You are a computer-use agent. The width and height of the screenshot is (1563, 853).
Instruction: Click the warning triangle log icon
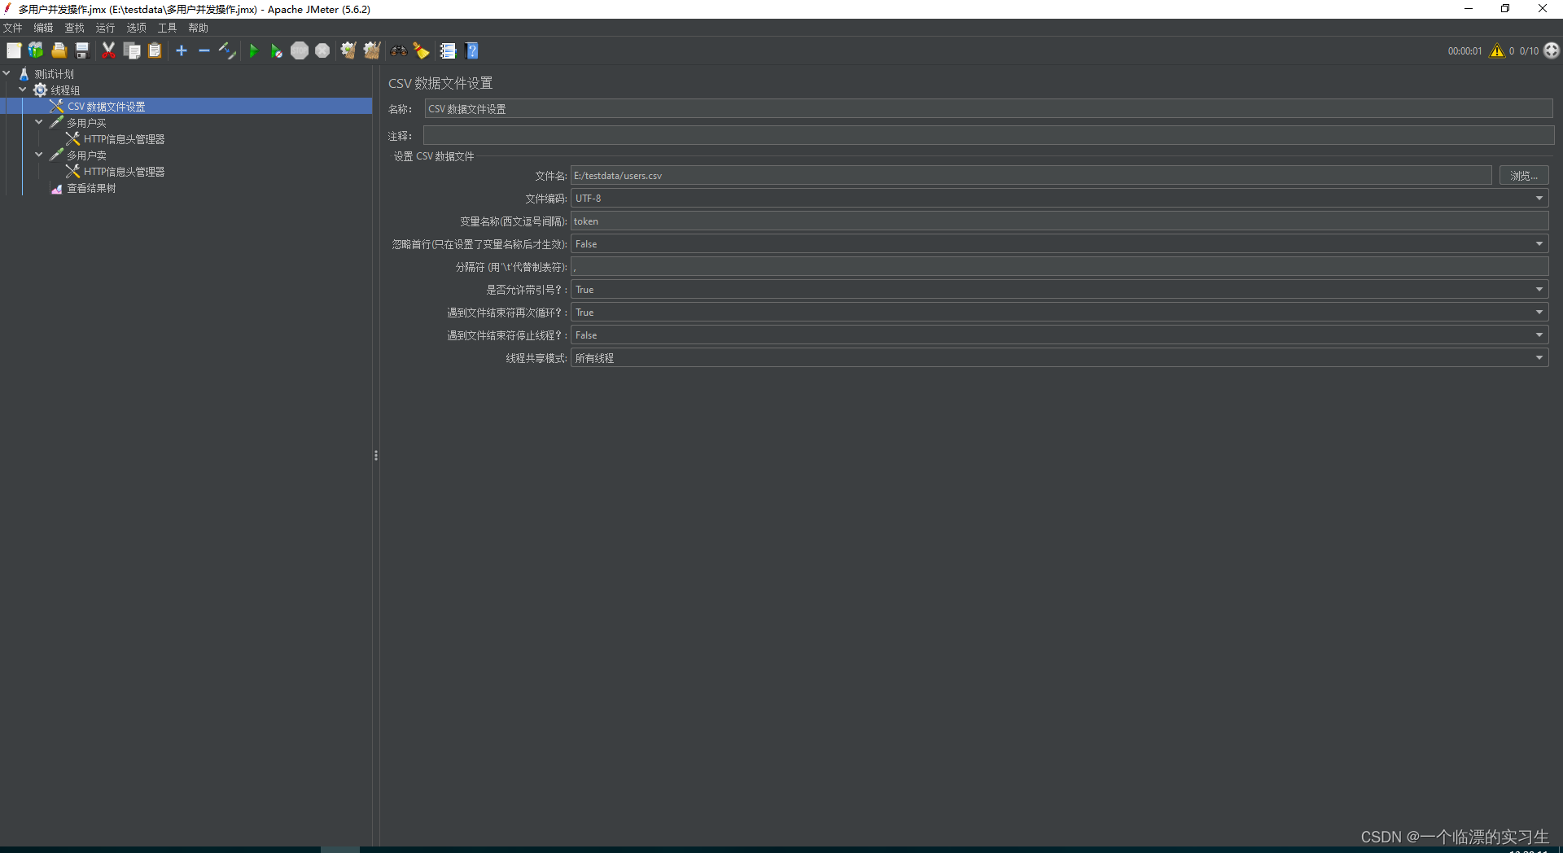point(1497,50)
